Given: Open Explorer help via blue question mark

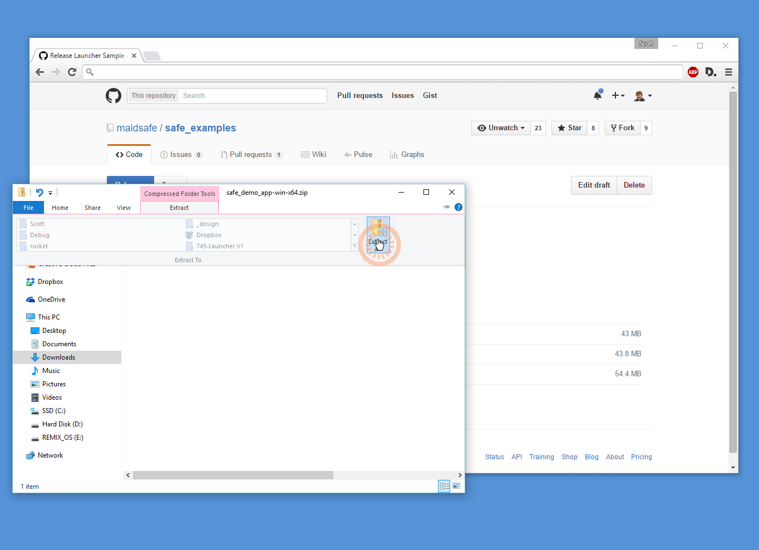Looking at the screenshot, I should pyautogui.click(x=459, y=207).
